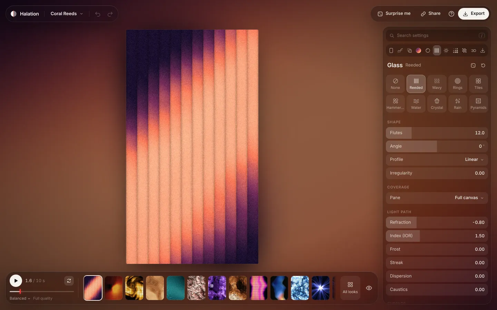Screen dimensions: 497x310
Task: Adjust the Streak slider
Action: pos(437,263)
